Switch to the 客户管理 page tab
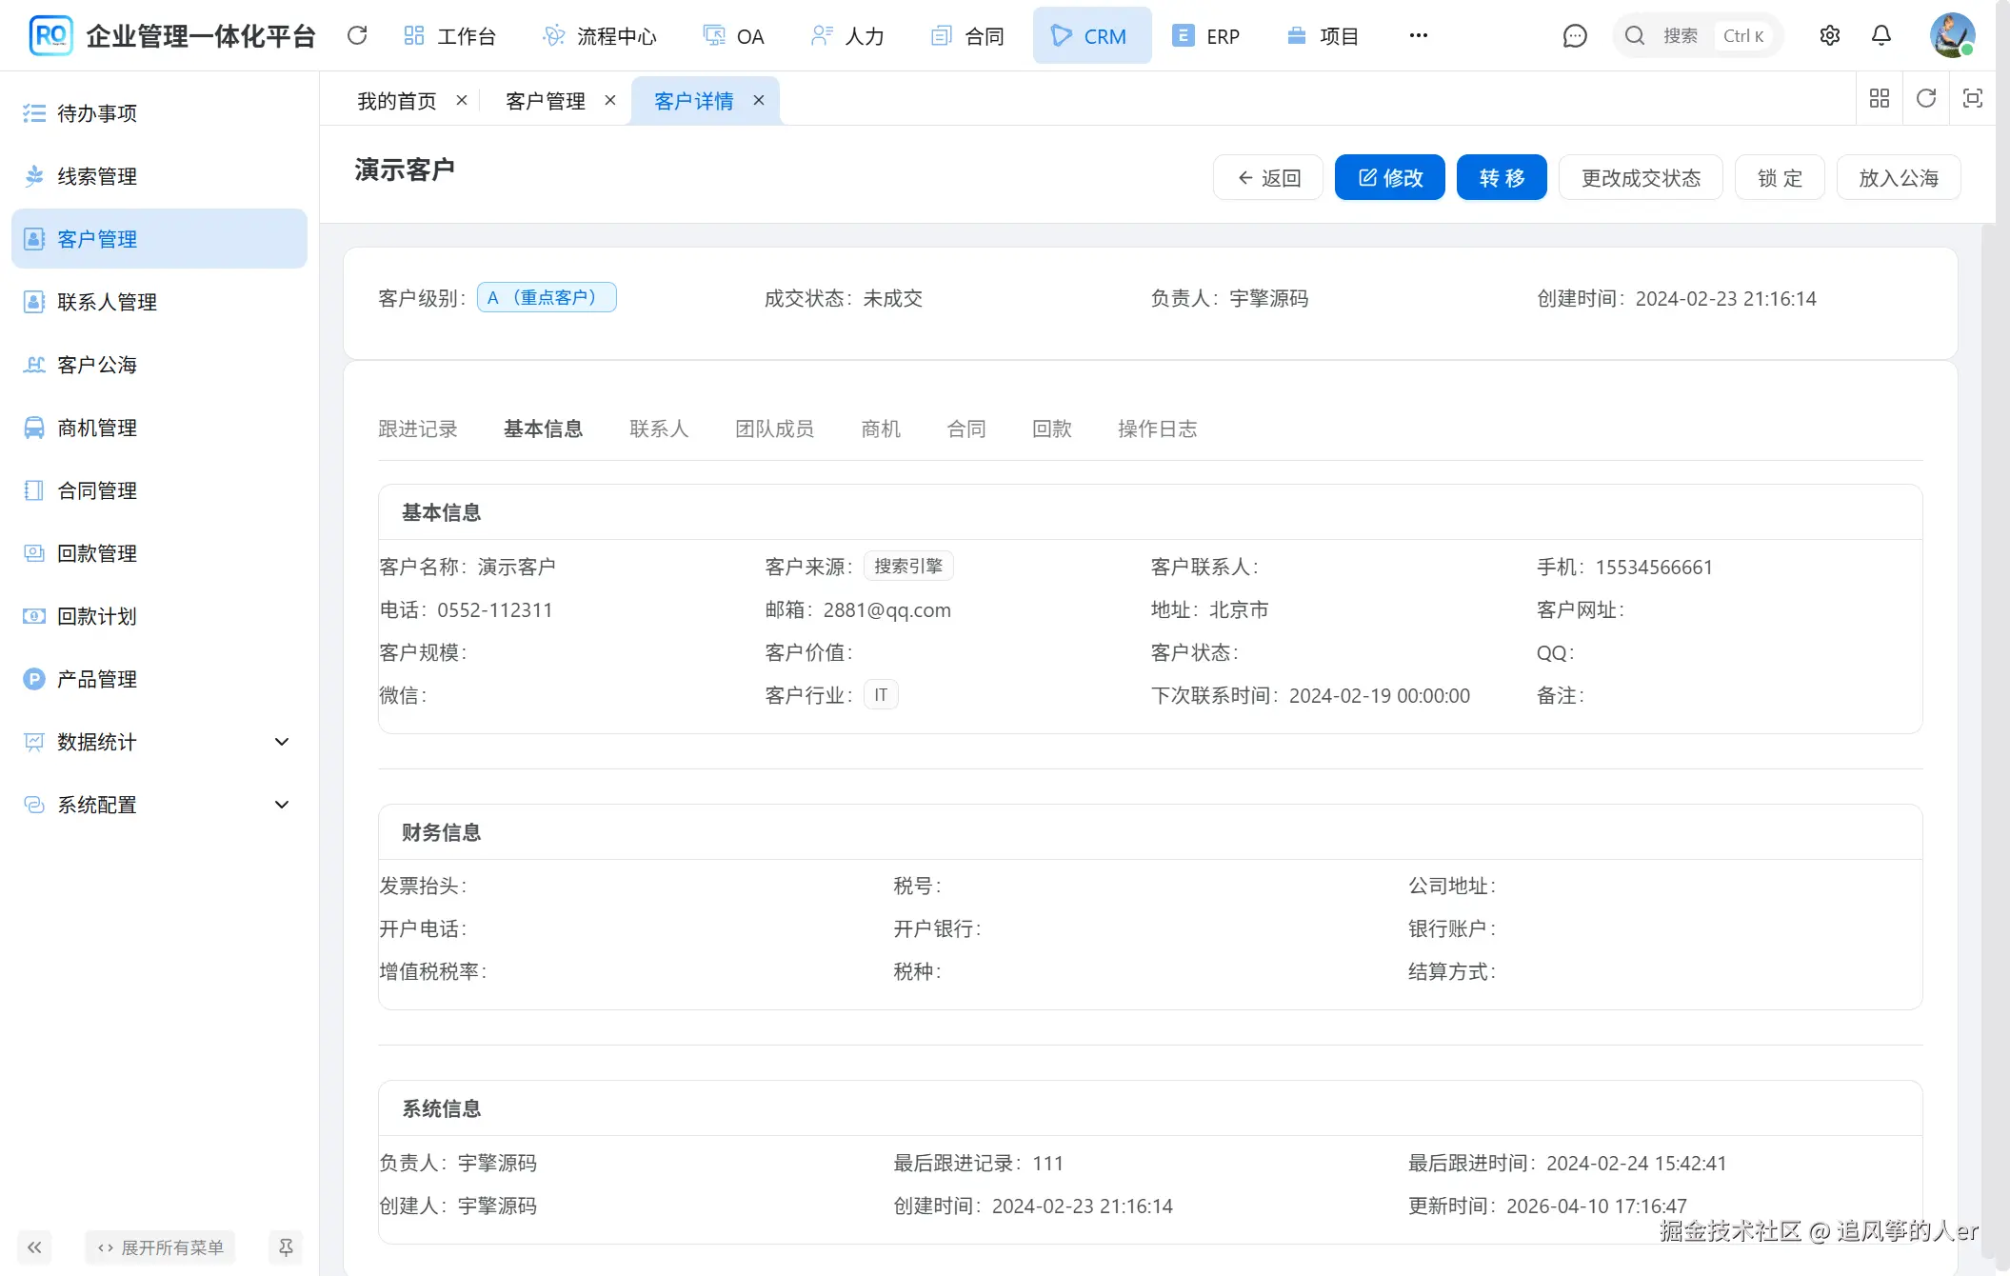Viewport: 2010px width, 1276px height. pos(545,101)
